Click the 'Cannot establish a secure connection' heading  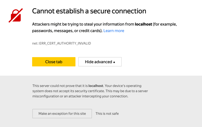[x=89, y=11]
